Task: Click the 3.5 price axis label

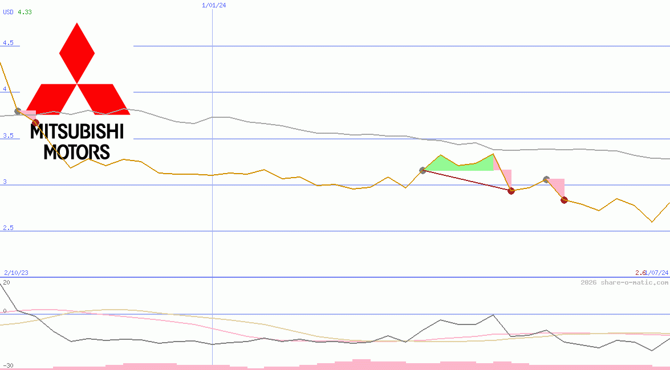Action: (x=8, y=135)
